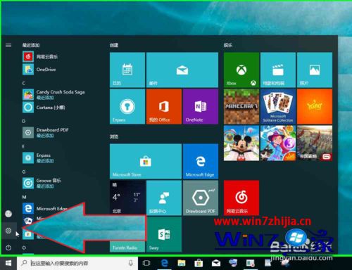Activate the search microphone icon
The width and height of the screenshot is (352, 270).
pos(131,263)
